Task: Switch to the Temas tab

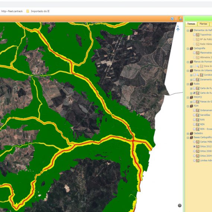Action: [191, 24]
